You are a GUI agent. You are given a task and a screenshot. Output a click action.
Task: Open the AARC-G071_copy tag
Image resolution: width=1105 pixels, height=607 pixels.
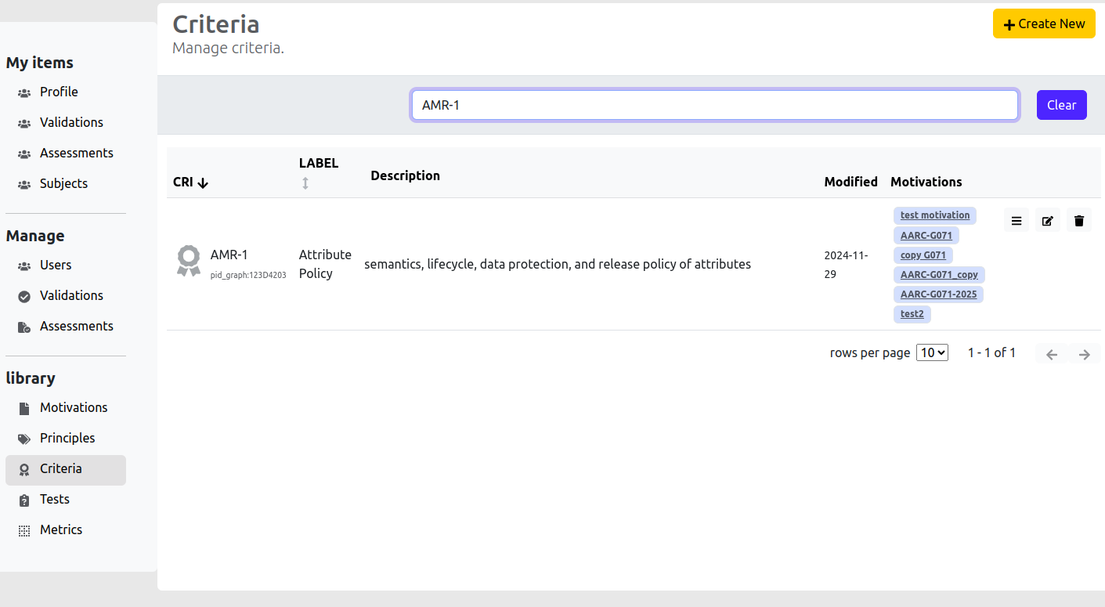click(x=939, y=275)
